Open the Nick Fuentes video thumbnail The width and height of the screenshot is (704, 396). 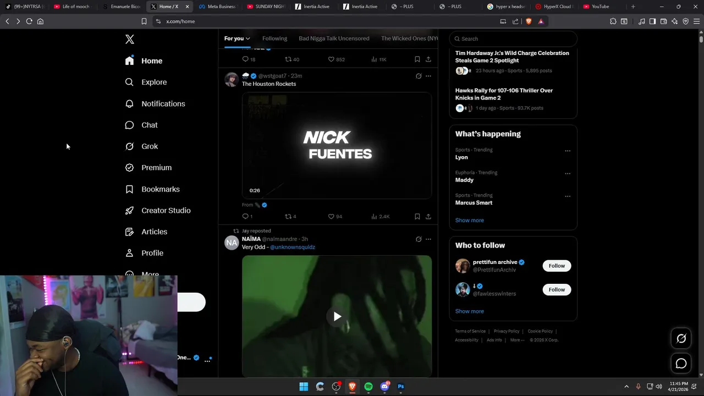click(337, 146)
